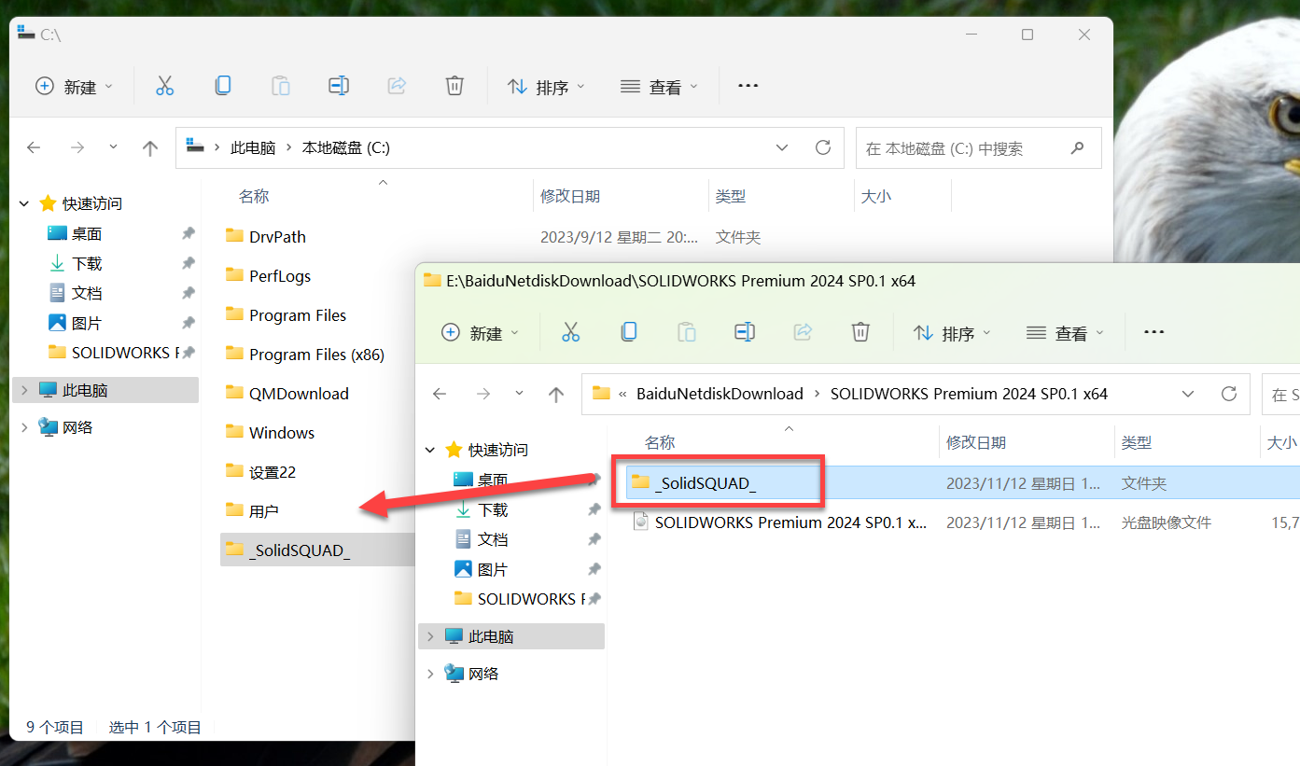
Task: Click the Cut scissors icon in C:\ window
Action: (164, 86)
